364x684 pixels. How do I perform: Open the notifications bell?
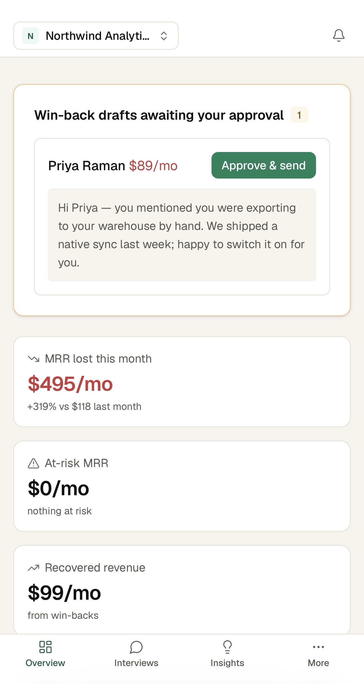339,36
